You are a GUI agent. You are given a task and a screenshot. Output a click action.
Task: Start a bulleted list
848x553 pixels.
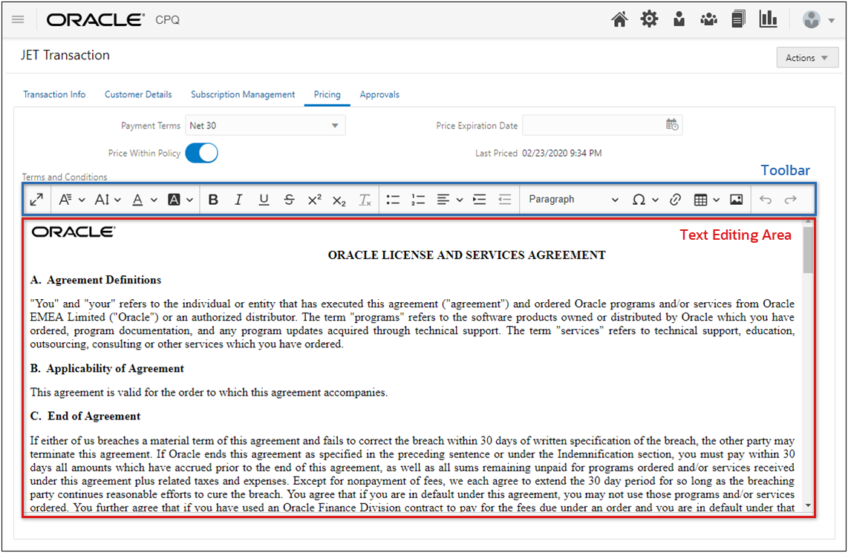(393, 199)
